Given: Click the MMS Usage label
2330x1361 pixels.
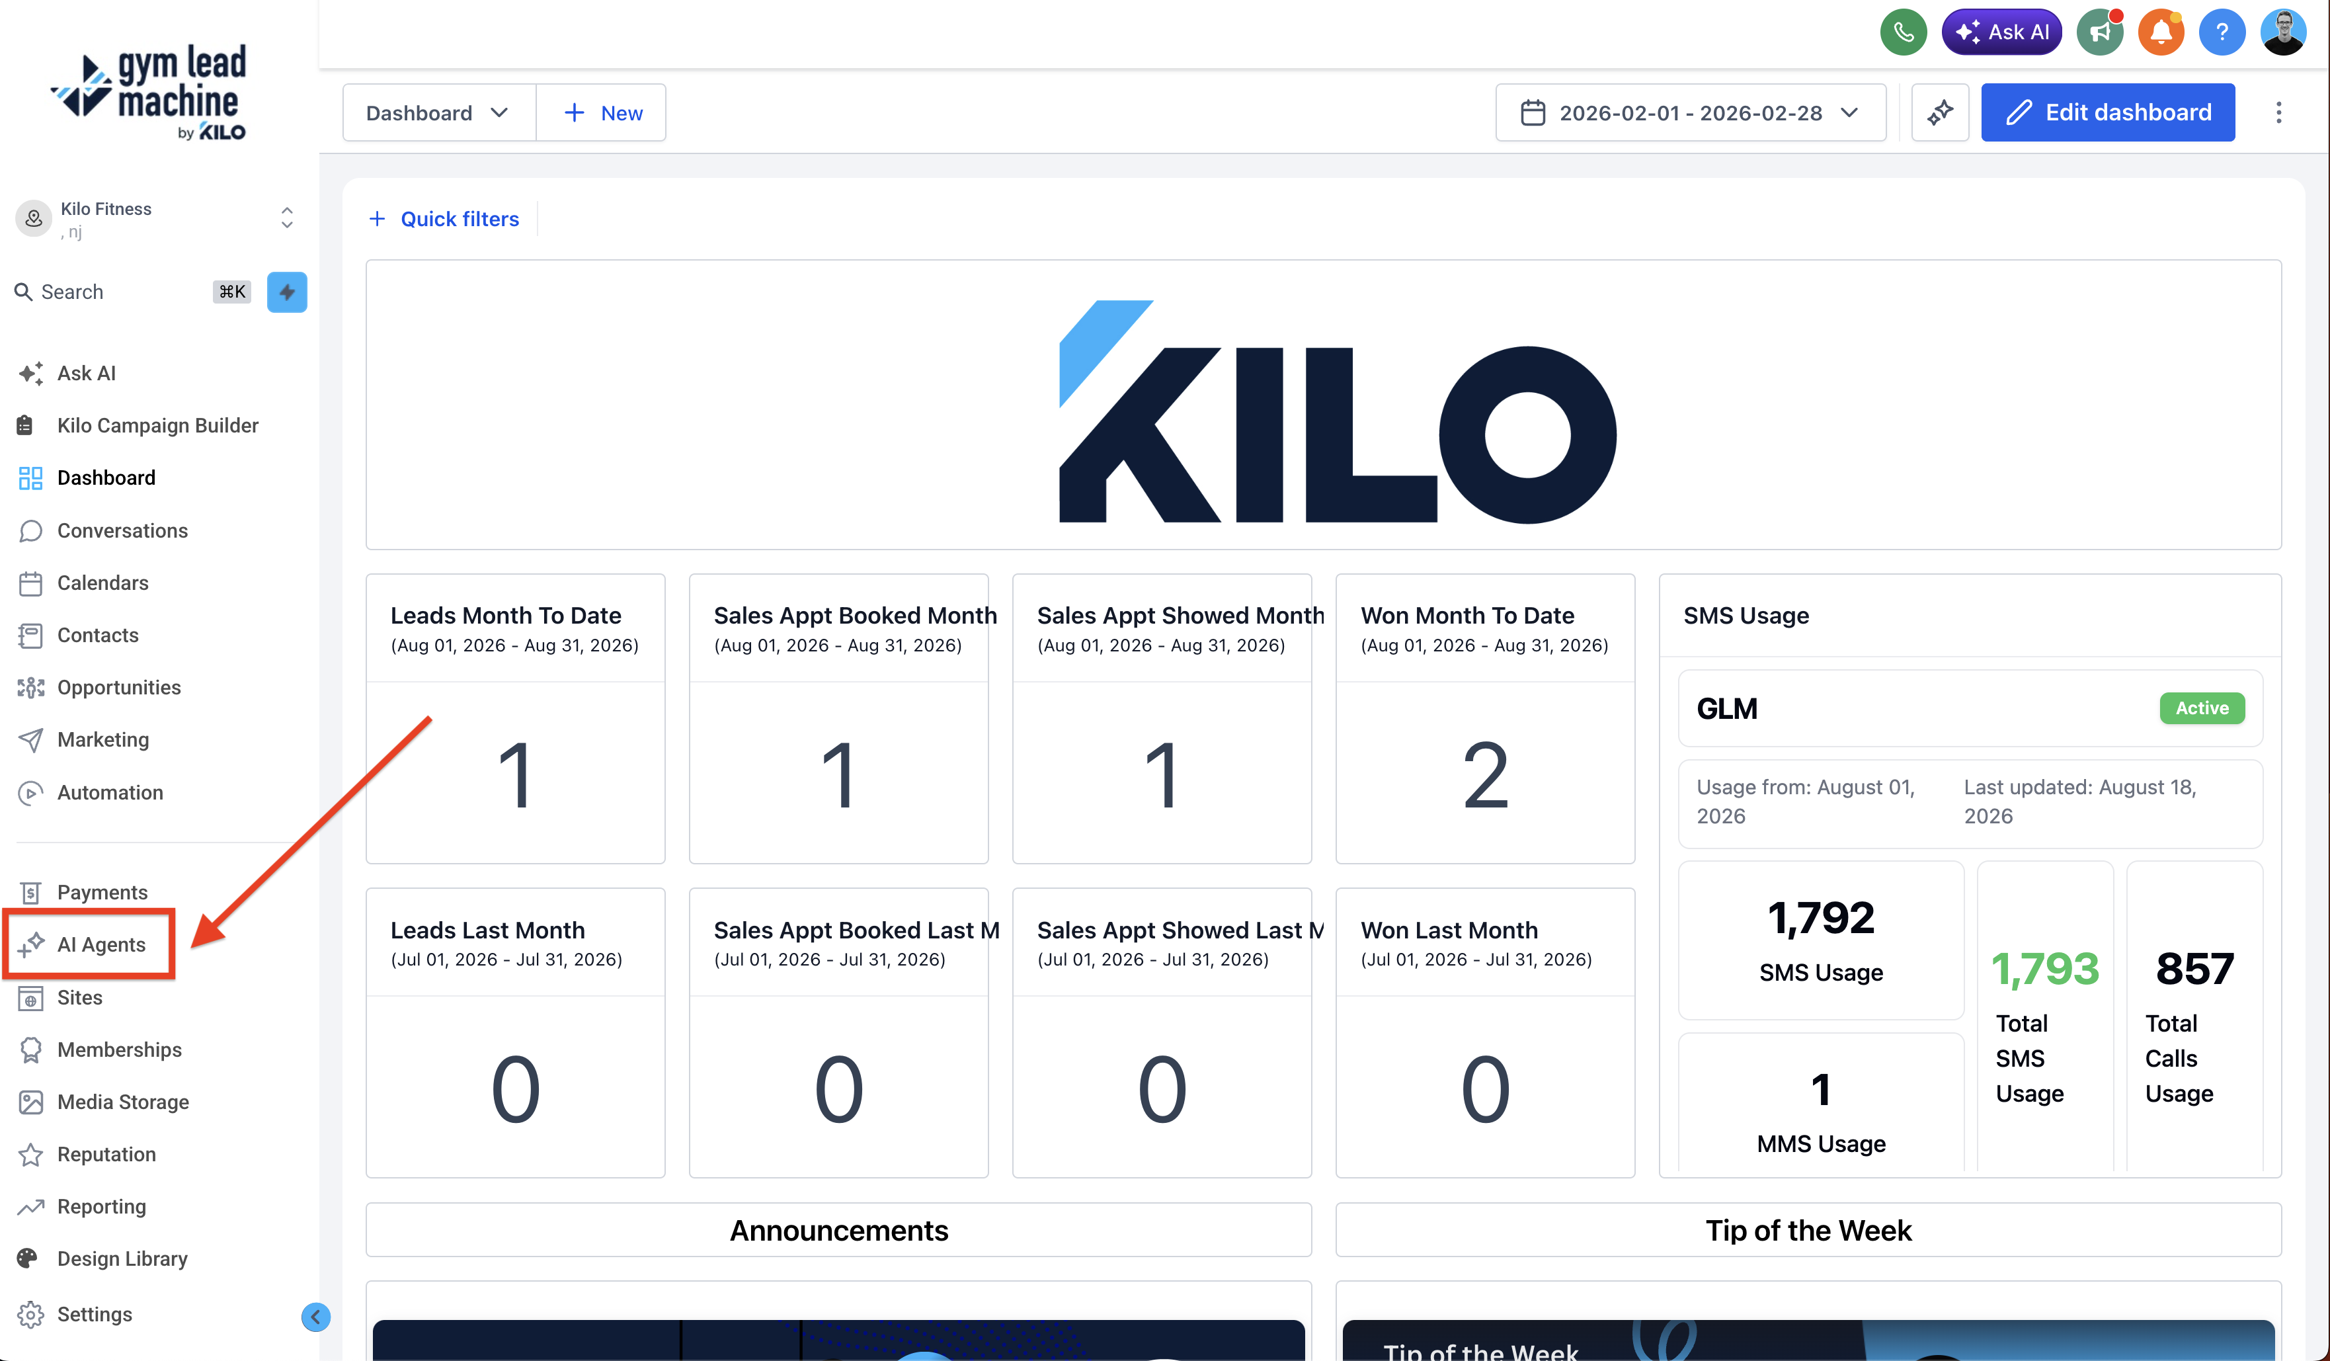Looking at the screenshot, I should point(1820,1143).
